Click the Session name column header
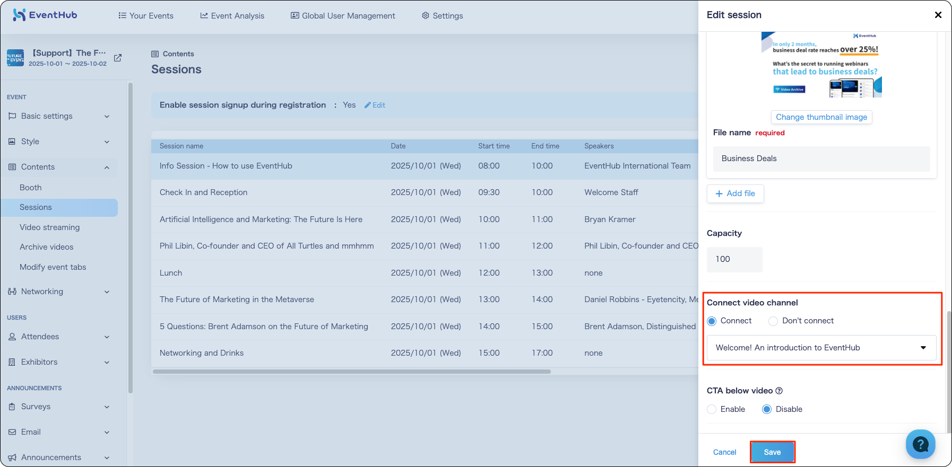Viewport: 952px width, 467px height. [181, 146]
